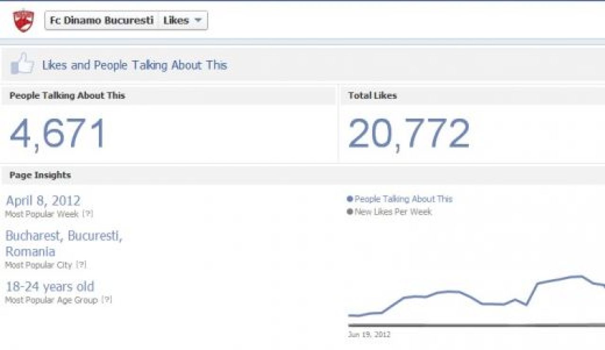Click the People Talking About This trend line
The height and width of the screenshot is (350, 605).
[x=476, y=296]
